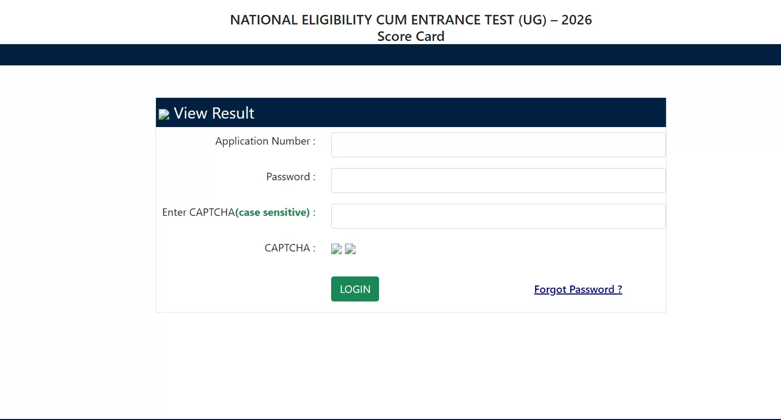This screenshot has height=420, width=781.
Task: Open the Forgot Password ? link
Action: (578, 289)
